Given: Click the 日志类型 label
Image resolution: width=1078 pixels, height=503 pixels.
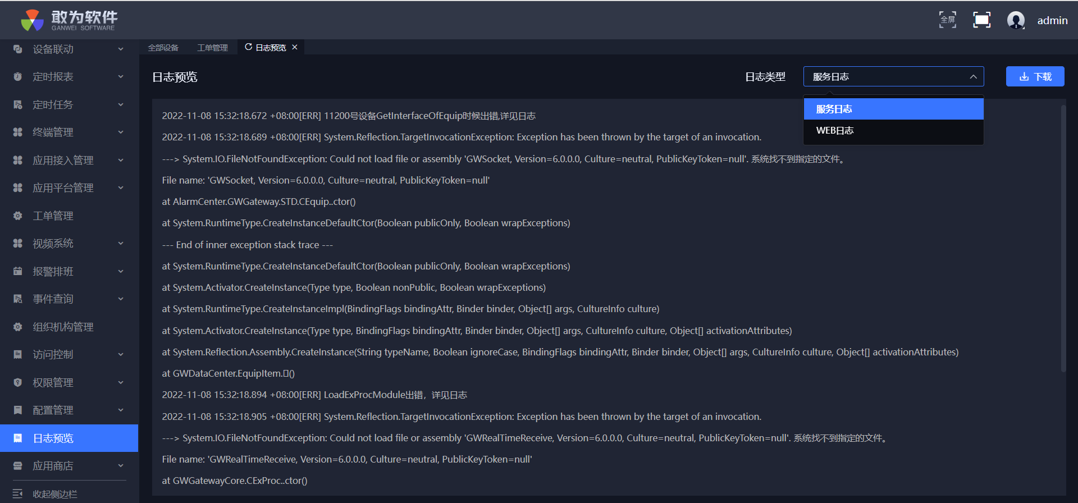Looking at the screenshot, I should point(765,77).
